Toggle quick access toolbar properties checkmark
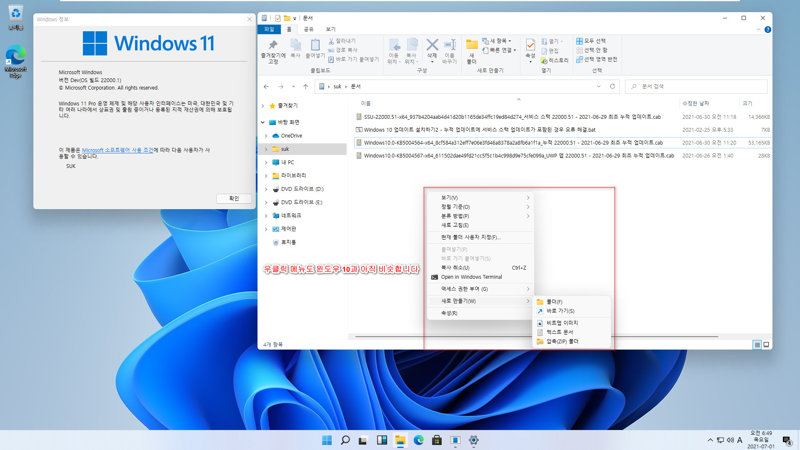Image resolution: width=800 pixels, height=450 pixels. point(278,18)
